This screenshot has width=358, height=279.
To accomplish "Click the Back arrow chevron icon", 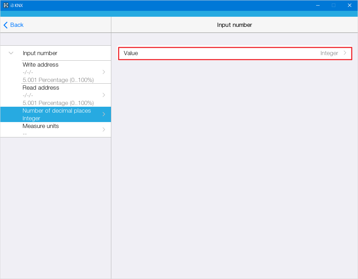I will 6,25.
